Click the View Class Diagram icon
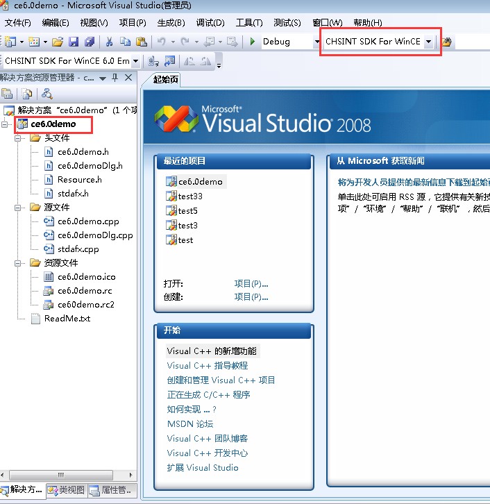This screenshot has width=490, height=504. click(47, 94)
